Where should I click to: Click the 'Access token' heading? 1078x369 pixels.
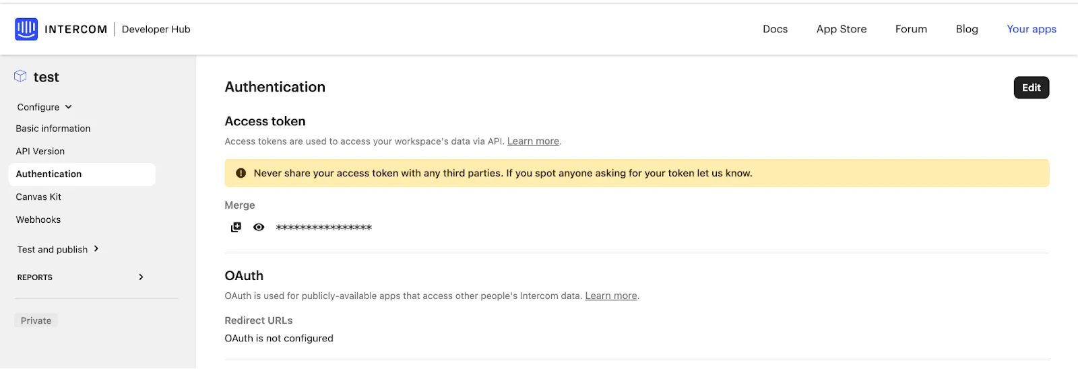point(265,121)
